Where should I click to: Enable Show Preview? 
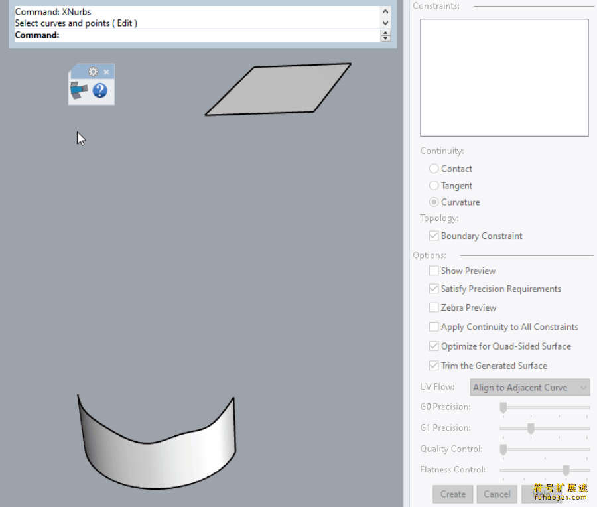click(x=434, y=271)
